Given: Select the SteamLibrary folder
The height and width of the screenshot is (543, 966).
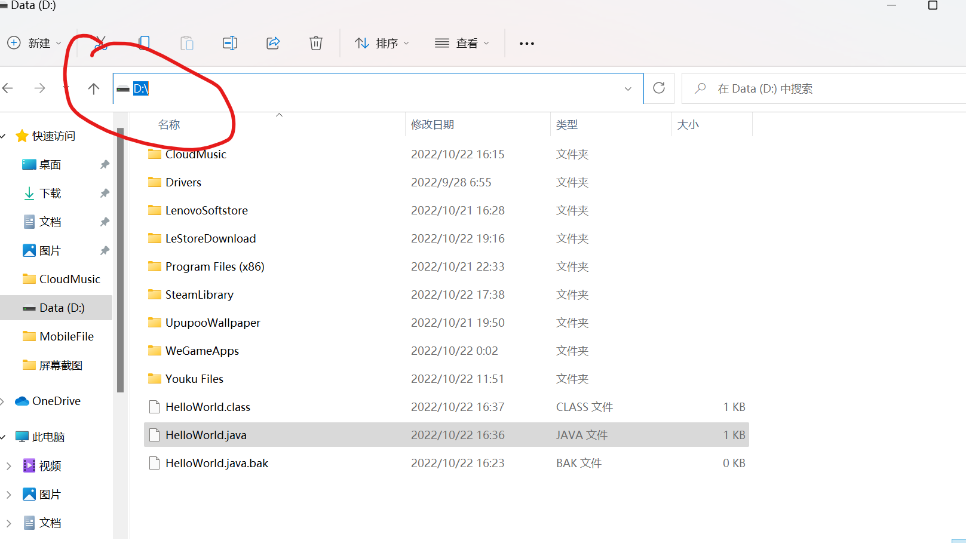Looking at the screenshot, I should (446, 294).
